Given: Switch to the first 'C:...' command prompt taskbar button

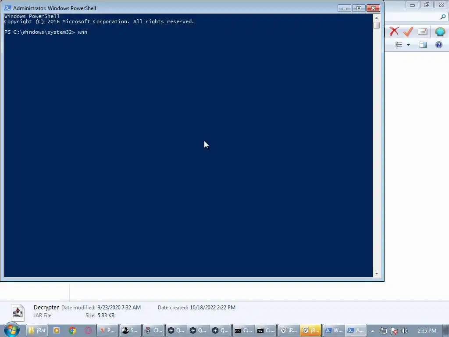Looking at the screenshot, I should pyautogui.click(x=243, y=330).
